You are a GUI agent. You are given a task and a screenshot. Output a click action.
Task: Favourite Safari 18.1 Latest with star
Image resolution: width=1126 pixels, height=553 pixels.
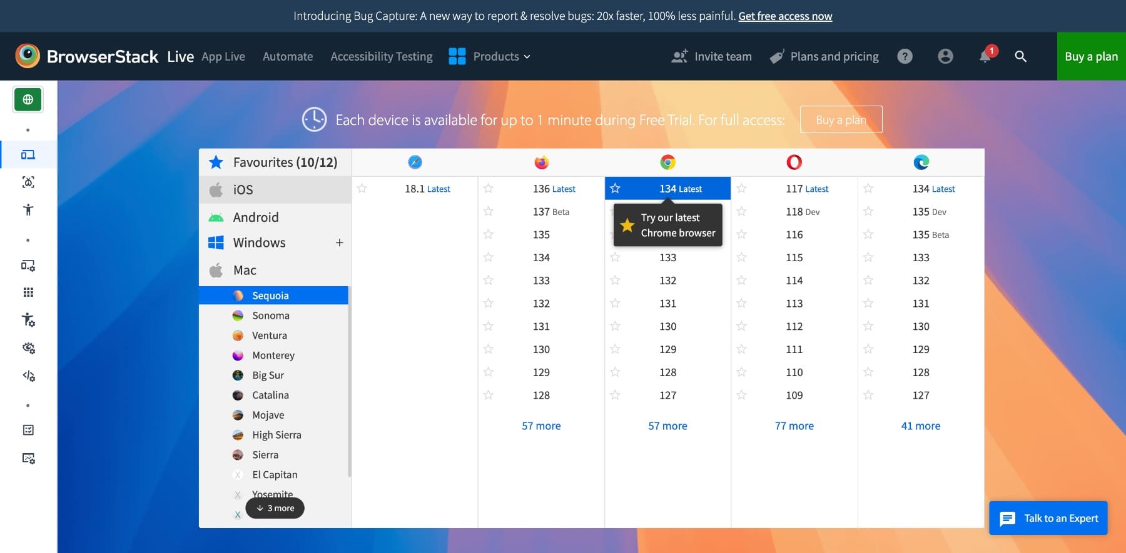click(x=362, y=188)
